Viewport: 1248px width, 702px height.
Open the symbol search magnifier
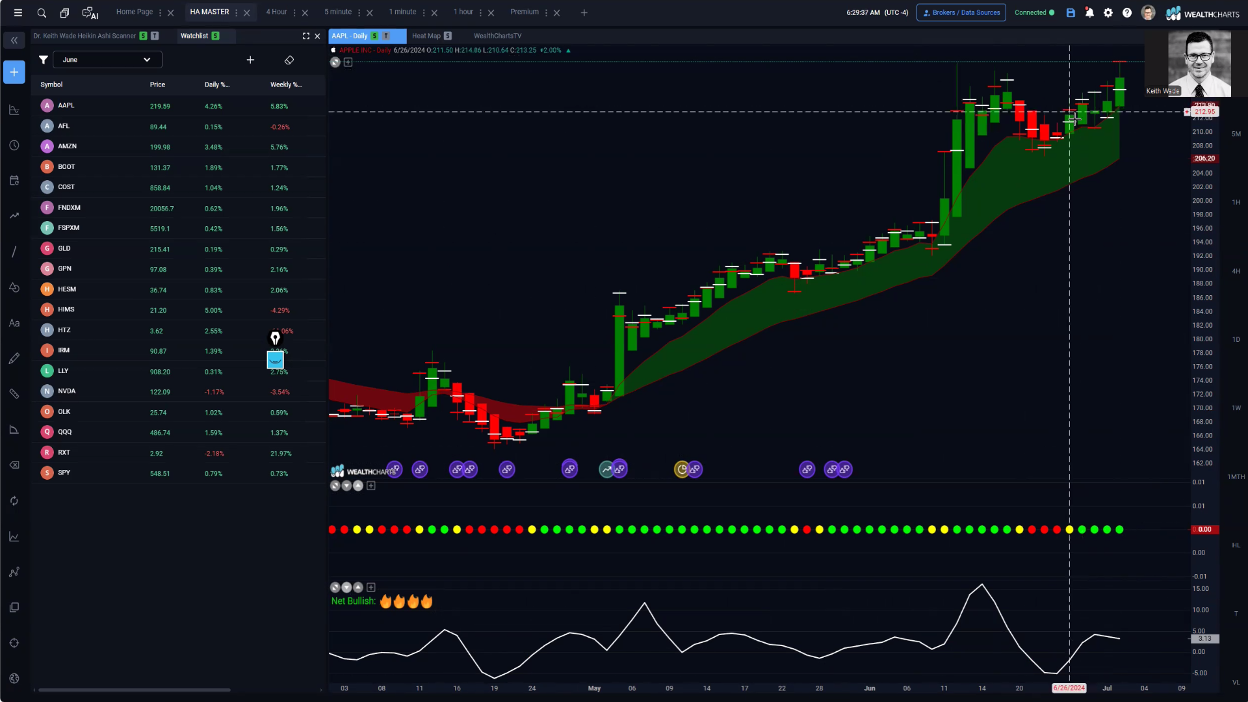click(42, 12)
